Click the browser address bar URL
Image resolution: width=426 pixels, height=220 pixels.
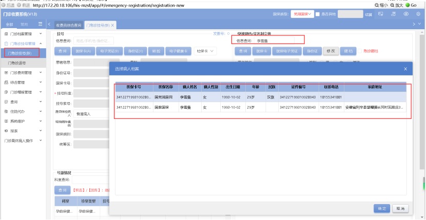109,5
